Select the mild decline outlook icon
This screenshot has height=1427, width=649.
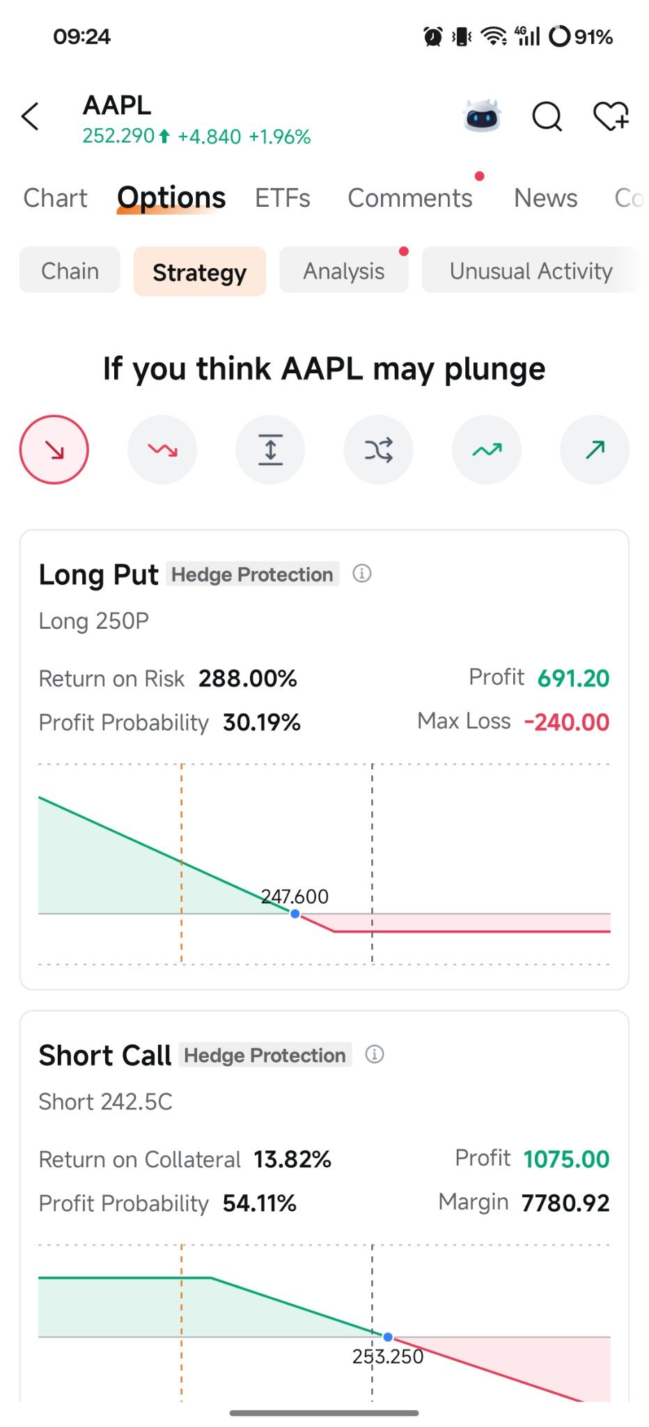pyautogui.click(x=162, y=449)
